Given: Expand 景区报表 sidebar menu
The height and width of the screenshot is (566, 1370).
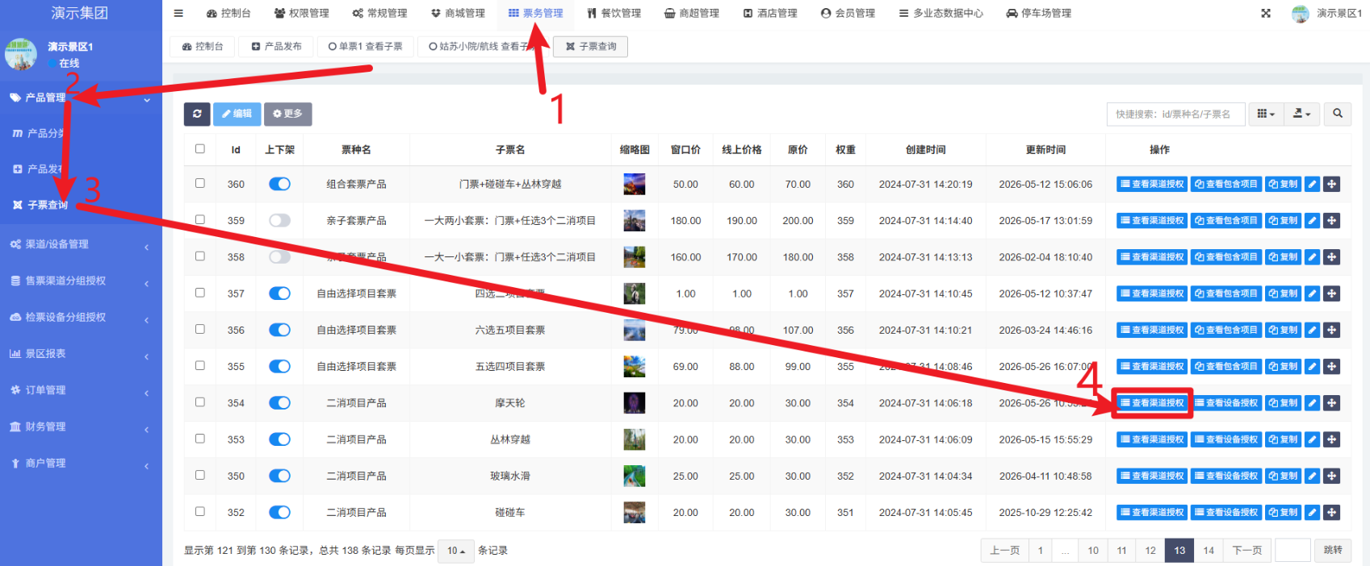Looking at the screenshot, I should [x=81, y=353].
